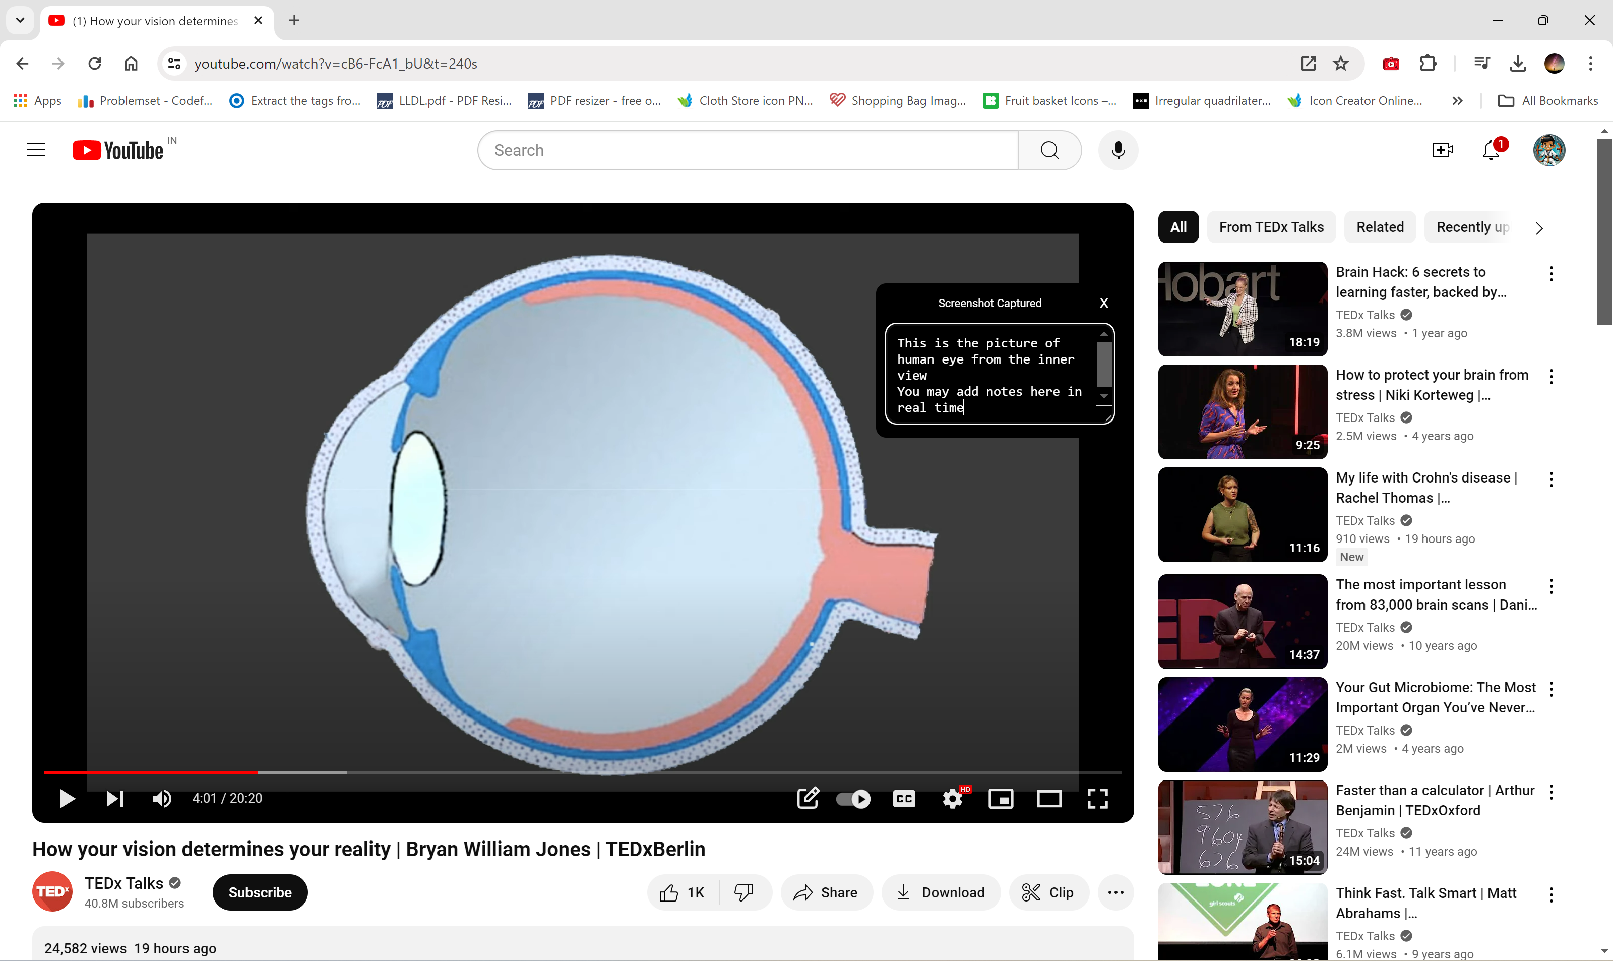Viewport: 1613px width, 961px height.
Task: Open video settings menu
Action: (x=952, y=798)
